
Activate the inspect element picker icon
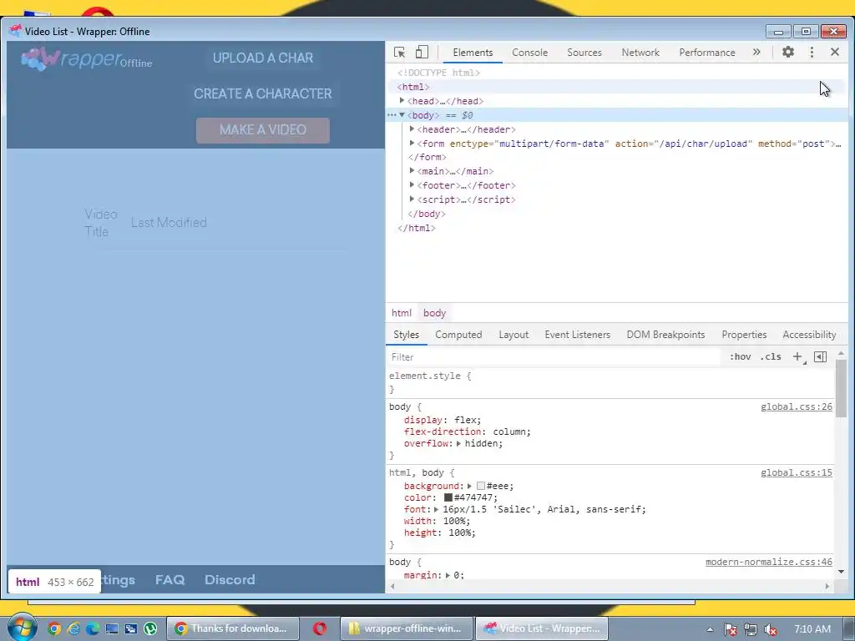[x=399, y=53]
